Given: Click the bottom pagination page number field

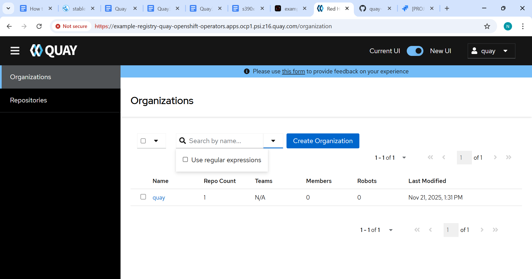Looking at the screenshot, I should point(451,230).
